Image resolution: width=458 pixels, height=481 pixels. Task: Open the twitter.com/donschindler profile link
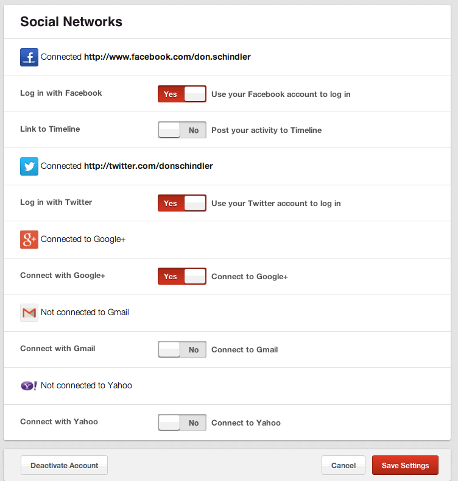coord(149,166)
